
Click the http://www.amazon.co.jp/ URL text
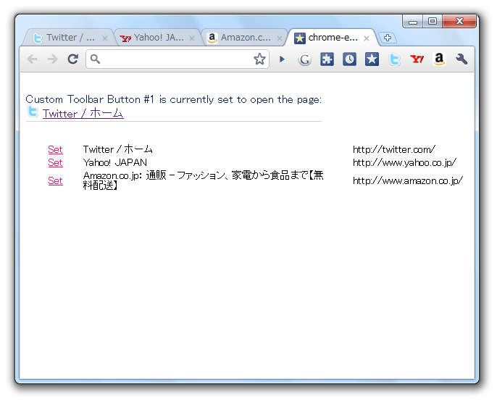[408, 180]
